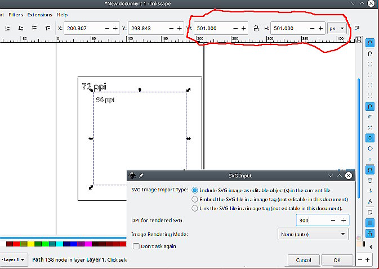This screenshot has width=379, height=269.
Task: Close the SVG Input dialog
Action: click(x=349, y=176)
